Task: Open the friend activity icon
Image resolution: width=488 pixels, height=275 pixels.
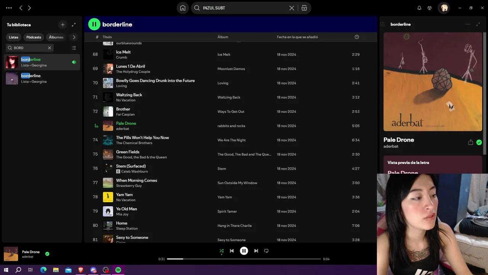Action: tap(430, 8)
